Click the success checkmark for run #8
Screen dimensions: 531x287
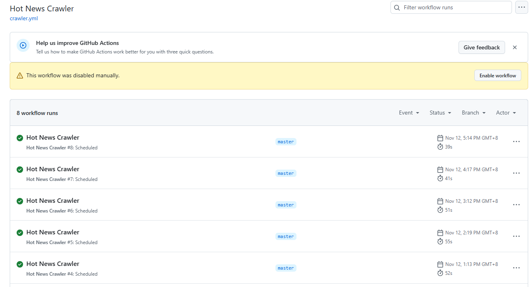click(x=20, y=138)
